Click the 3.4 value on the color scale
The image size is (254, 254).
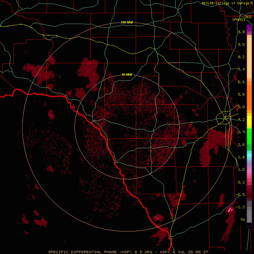pyautogui.click(x=241, y=132)
